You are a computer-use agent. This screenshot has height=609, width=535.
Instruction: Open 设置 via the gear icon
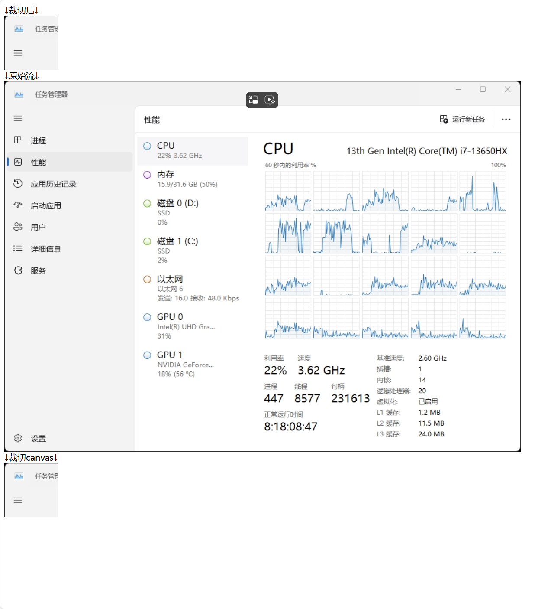pos(18,438)
